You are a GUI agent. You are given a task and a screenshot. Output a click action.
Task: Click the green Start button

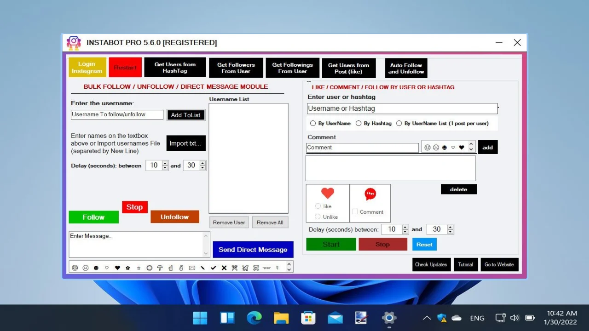pos(331,244)
